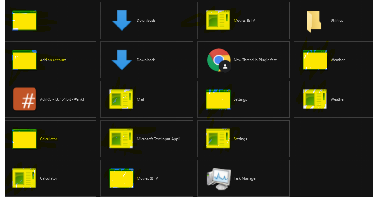373x197 pixels.
Task: Select the unlabeled yellow window tile
Action: (x=25, y=21)
